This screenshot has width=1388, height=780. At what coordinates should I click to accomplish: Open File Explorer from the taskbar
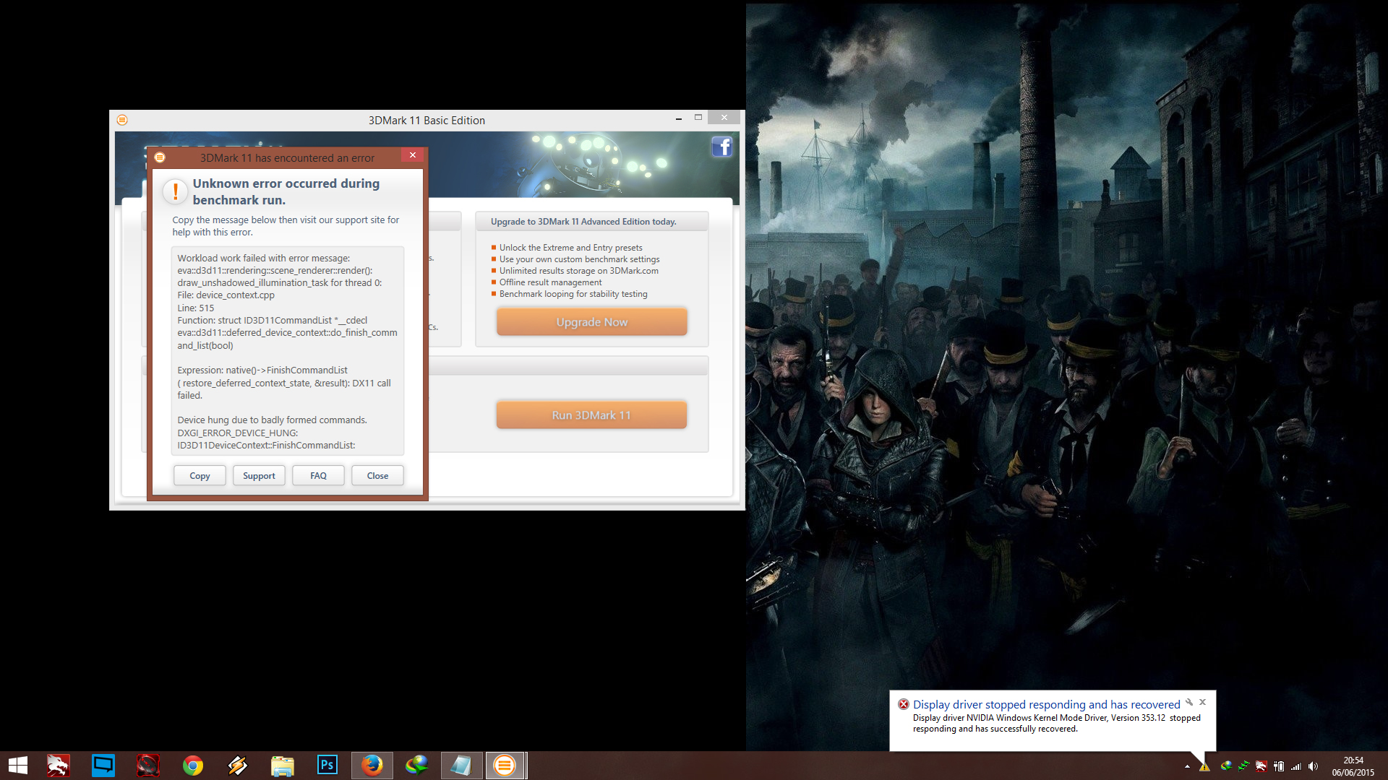pyautogui.click(x=282, y=765)
